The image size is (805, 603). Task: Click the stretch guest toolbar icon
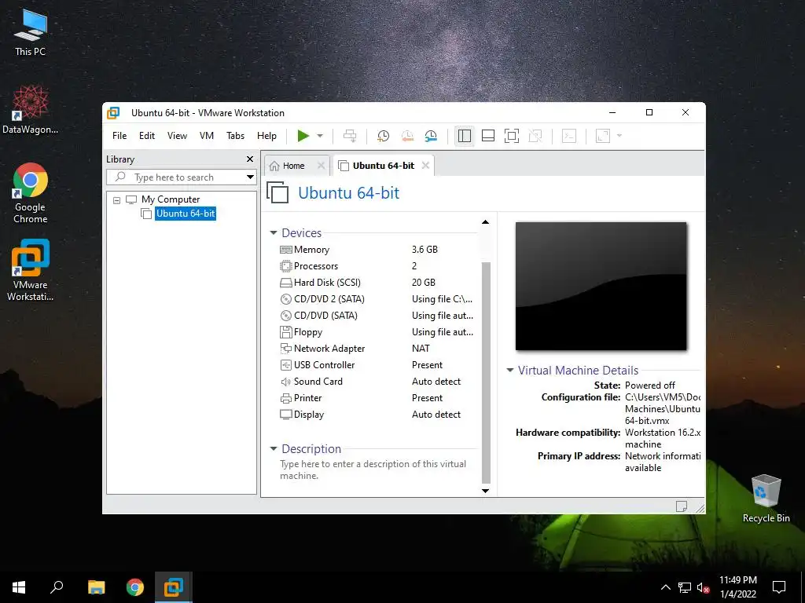tap(603, 136)
